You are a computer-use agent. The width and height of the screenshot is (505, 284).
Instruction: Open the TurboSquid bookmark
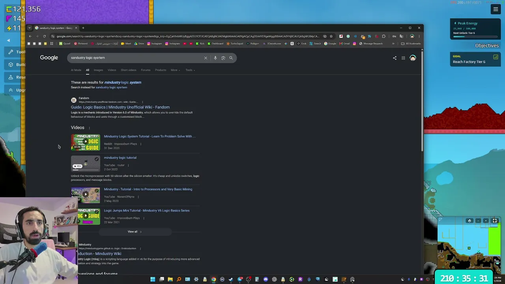235,43
